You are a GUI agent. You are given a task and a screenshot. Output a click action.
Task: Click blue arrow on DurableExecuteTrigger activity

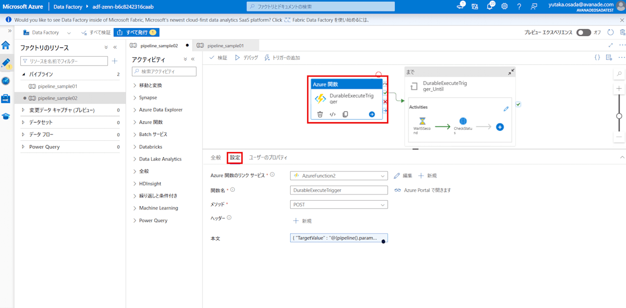(x=372, y=114)
